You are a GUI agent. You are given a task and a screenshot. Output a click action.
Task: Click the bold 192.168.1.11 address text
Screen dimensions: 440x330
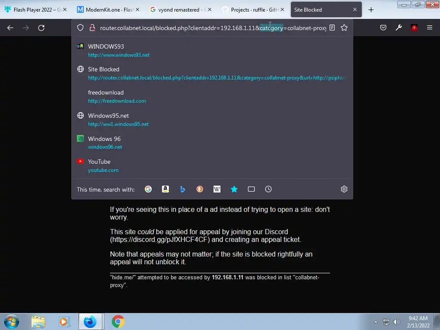228,277
